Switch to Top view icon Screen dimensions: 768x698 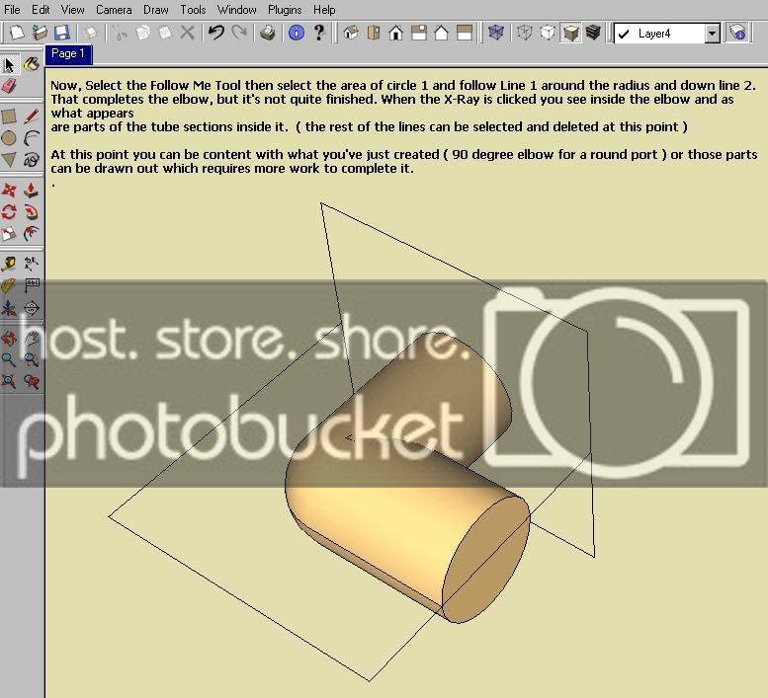coord(374,33)
